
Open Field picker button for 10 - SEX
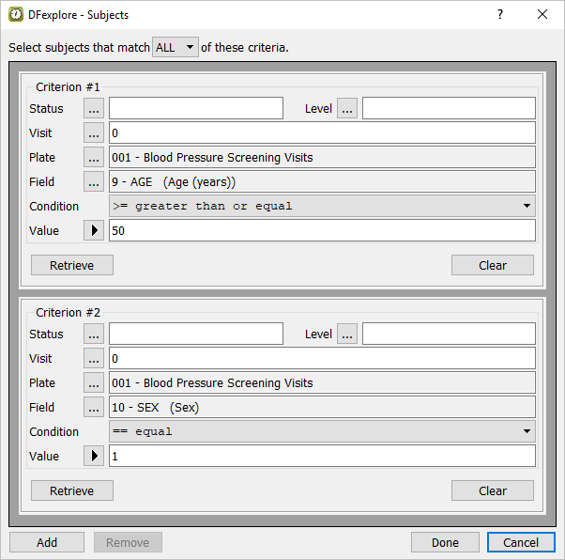(94, 408)
